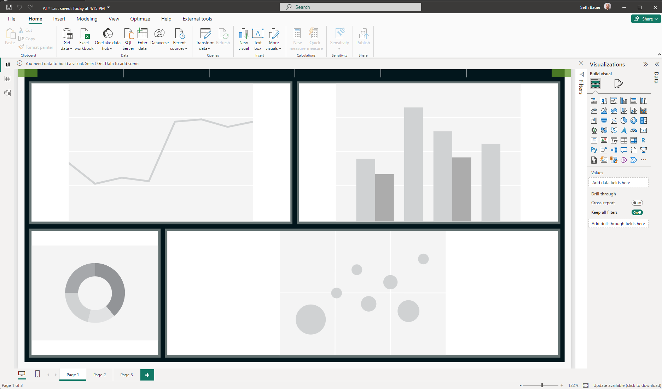Select the R script visual
Image resolution: width=662 pixels, height=389 pixels.
(643, 140)
